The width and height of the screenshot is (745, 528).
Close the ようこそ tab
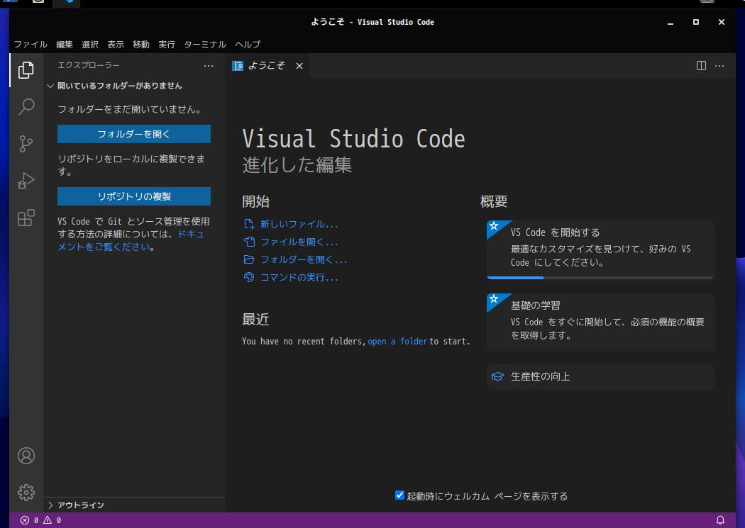click(299, 66)
